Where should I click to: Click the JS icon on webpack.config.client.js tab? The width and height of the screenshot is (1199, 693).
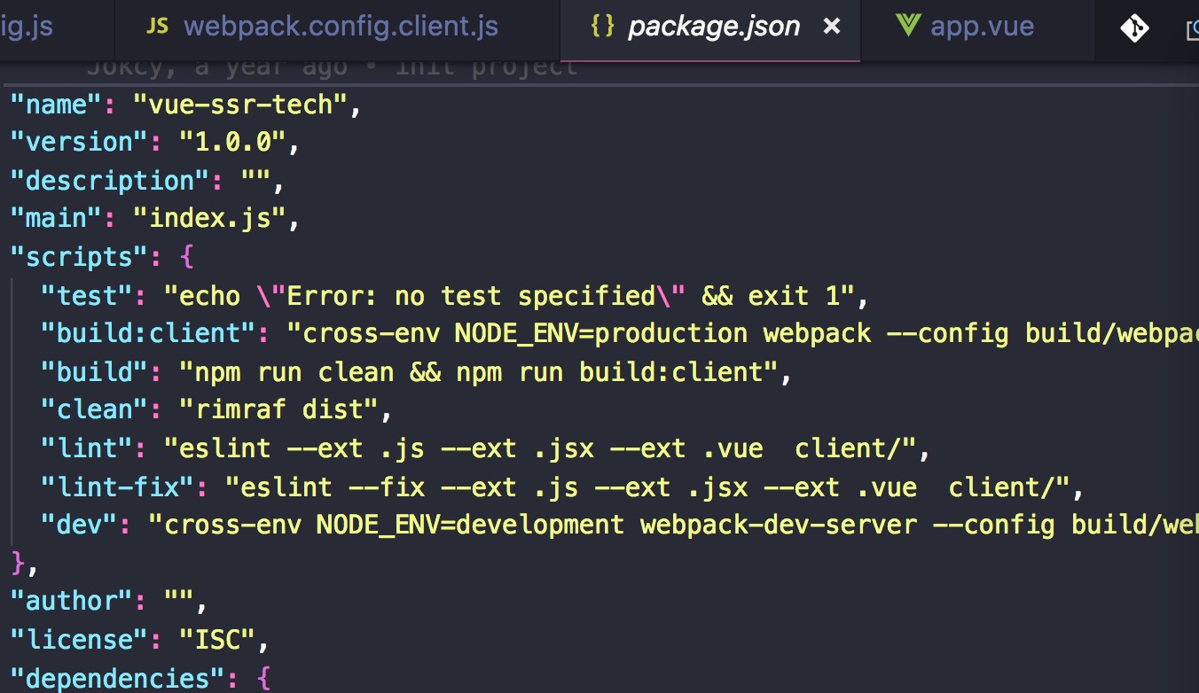click(157, 27)
